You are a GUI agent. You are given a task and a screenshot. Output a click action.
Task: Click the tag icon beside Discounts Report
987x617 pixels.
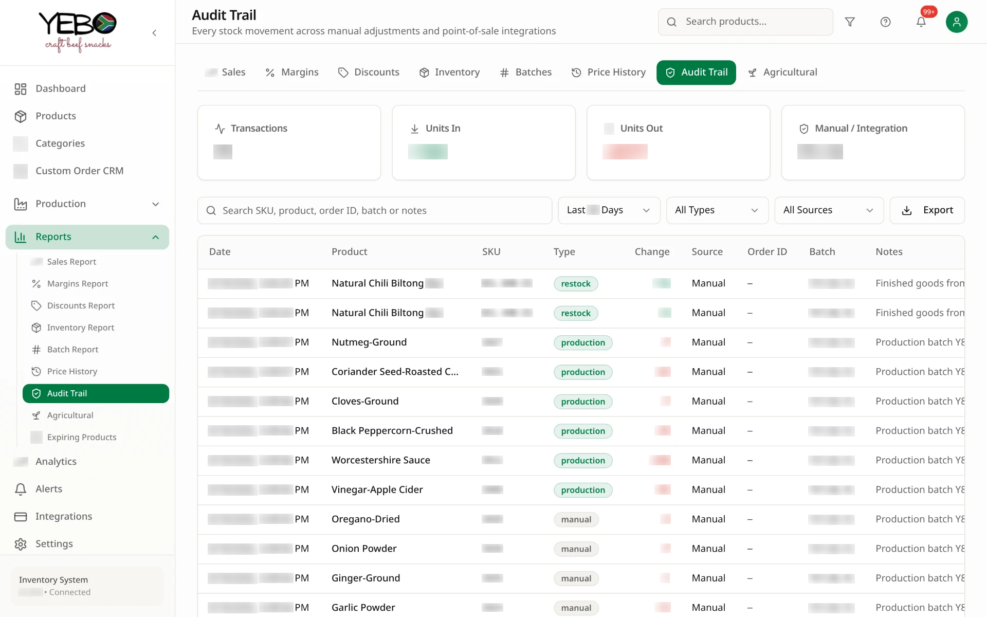pyautogui.click(x=36, y=306)
